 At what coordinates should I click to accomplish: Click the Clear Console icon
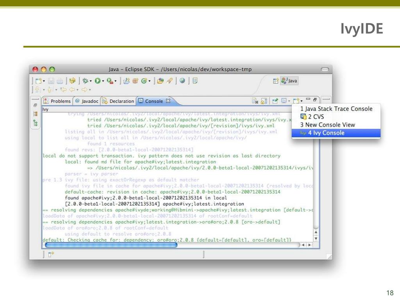tap(255, 101)
